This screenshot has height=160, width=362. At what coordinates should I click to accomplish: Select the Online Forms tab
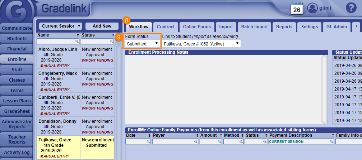click(x=197, y=27)
